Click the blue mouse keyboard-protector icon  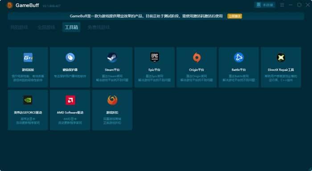[x=70, y=58]
